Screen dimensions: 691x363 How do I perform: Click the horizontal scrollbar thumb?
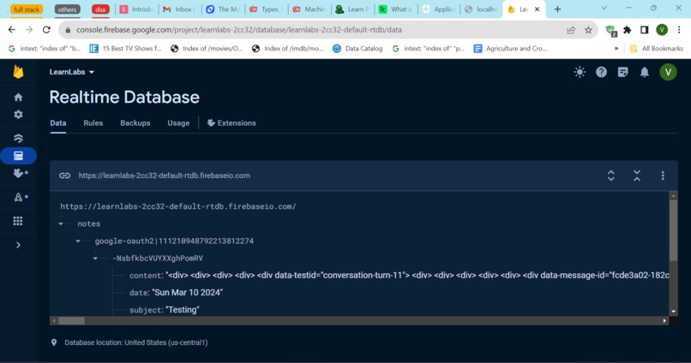coord(71,321)
